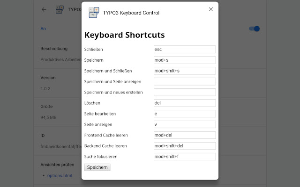Click the Schließen shortcut field
The height and width of the screenshot is (187, 300).
tap(185, 49)
